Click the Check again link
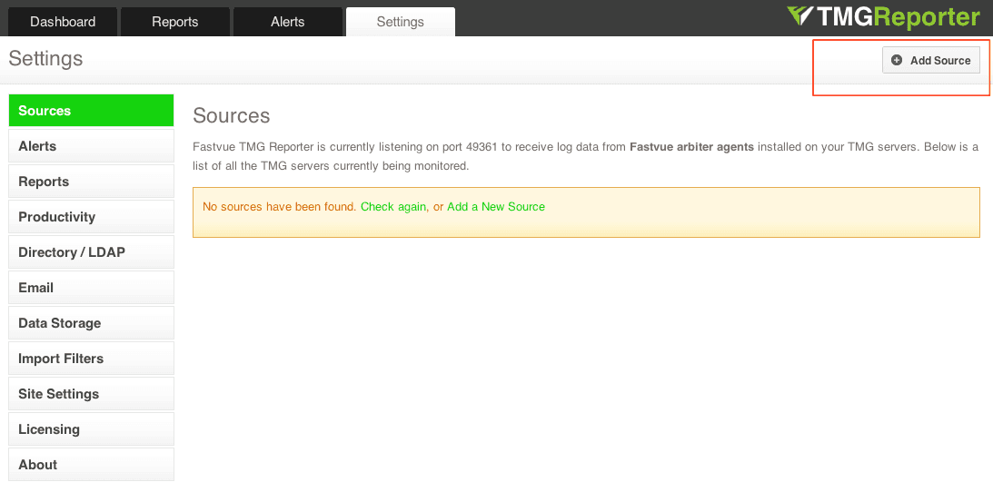The image size is (993, 492). [393, 207]
